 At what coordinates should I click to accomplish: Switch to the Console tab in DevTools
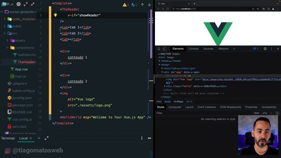click(x=193, y=49)
